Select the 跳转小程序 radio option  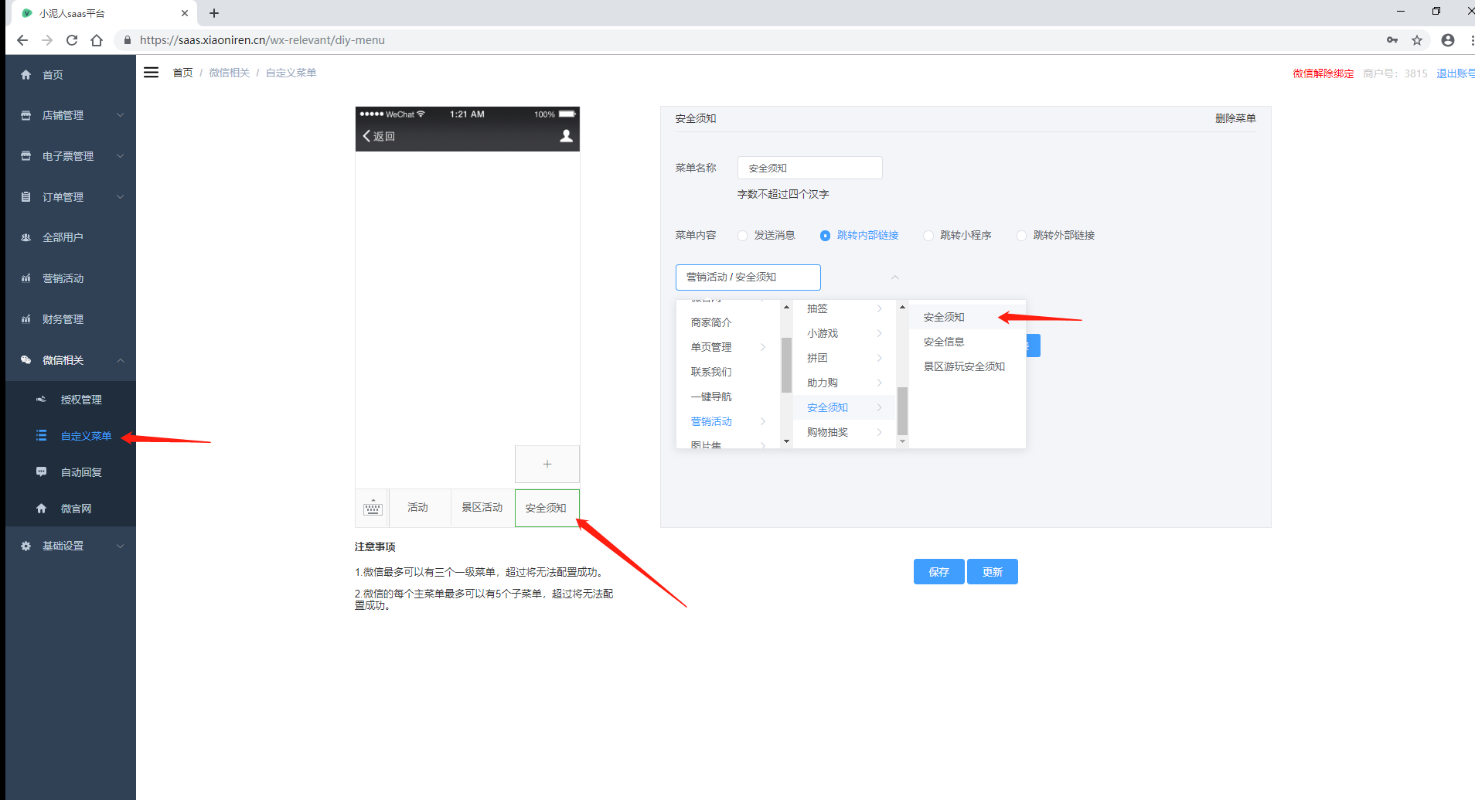tap(928, 236)
